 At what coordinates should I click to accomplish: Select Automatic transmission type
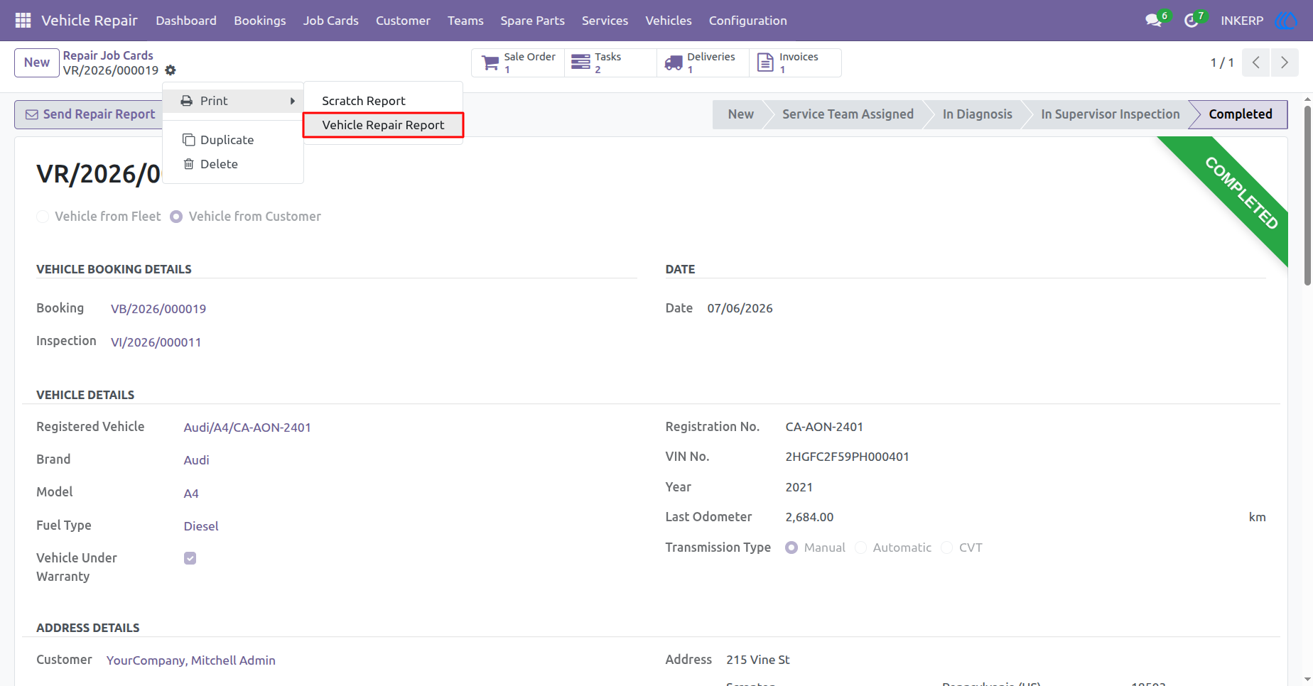click(x=861, y=548)
